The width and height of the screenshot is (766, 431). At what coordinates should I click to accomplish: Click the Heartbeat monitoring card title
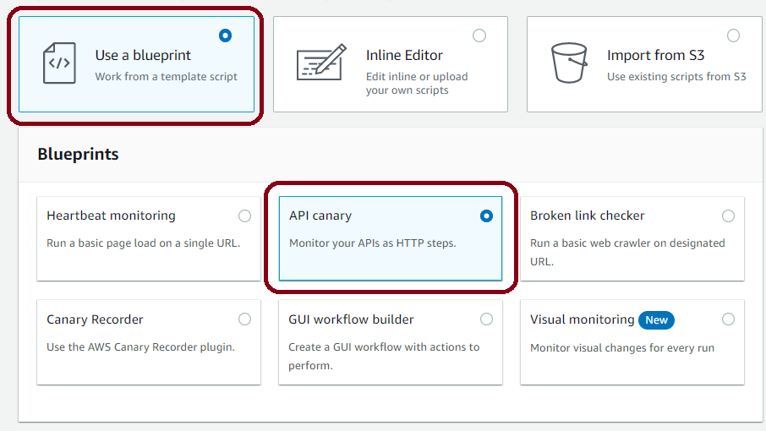coord(111,215)
